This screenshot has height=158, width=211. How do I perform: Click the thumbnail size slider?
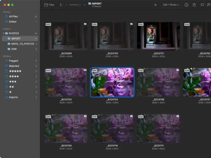(75, 5)
